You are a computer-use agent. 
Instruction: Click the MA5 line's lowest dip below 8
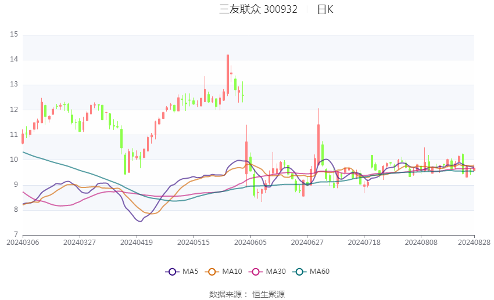(140, 221)
